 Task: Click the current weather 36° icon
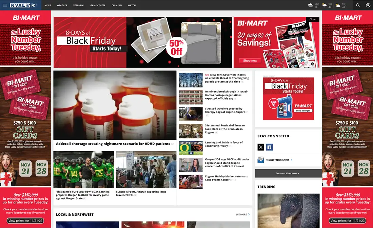tap(310, 5)
